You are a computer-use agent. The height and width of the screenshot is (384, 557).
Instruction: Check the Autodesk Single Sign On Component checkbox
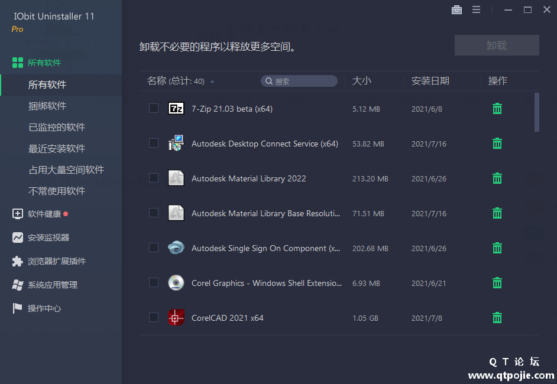pos(154,248)
